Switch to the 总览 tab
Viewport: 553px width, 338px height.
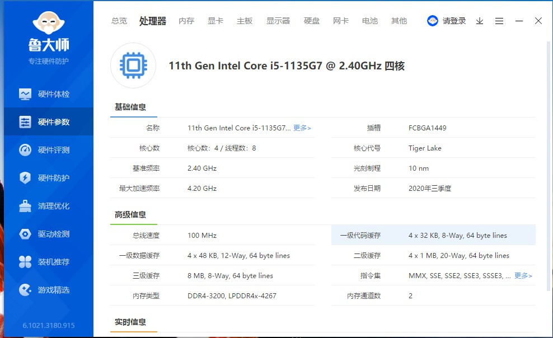point(119,21)
